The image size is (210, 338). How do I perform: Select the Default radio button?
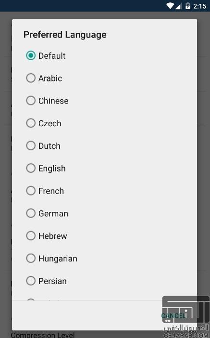coord(31,56)
